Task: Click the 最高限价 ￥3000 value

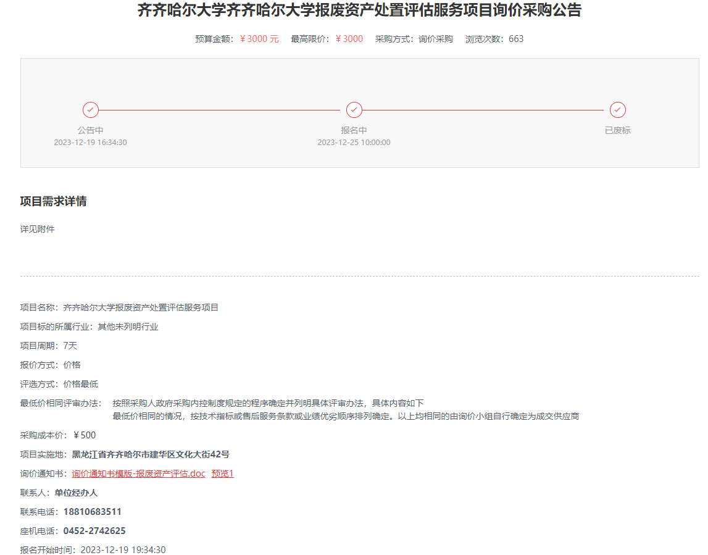Action: coord(349,39)
